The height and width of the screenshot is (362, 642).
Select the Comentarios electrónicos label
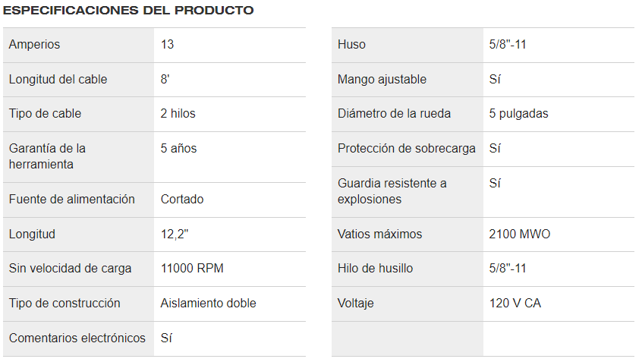point(77,338)
